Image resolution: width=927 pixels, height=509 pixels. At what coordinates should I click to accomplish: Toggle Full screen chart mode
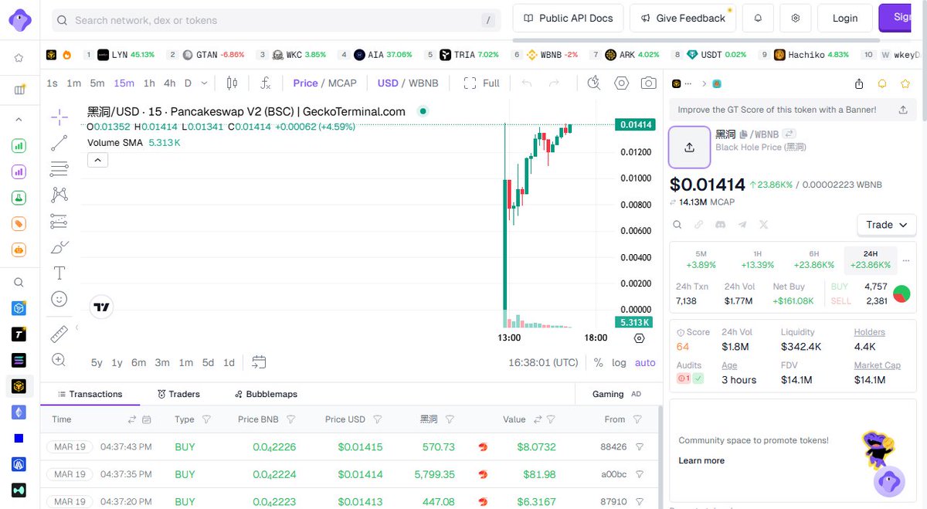(x=481, y=83)
